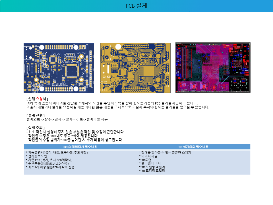Click the note '작업물 수정은 10%내로 무료 2회'

[62, 136]
